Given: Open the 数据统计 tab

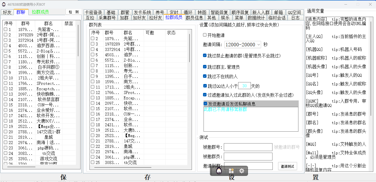Looking at the screenshot, I should click(x=256, y=18).
